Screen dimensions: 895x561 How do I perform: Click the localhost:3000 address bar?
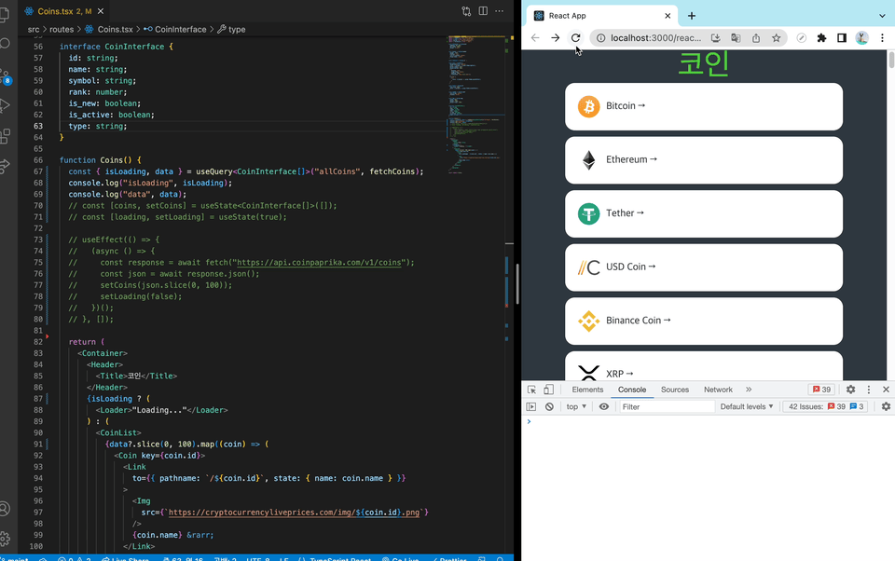coord(655,37)
